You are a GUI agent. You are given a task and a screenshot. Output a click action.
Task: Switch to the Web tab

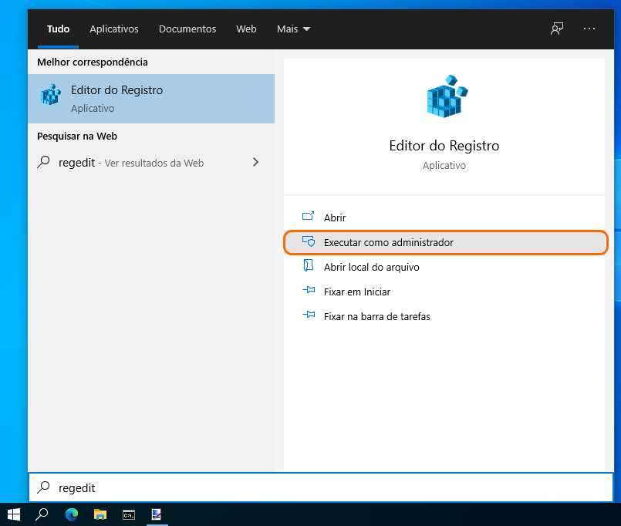246,29
